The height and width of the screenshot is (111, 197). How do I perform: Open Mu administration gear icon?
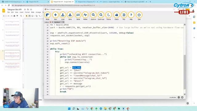point(182,97)
